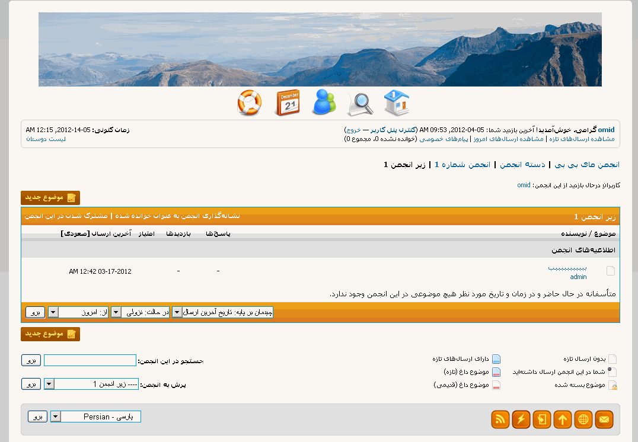The image size is (638, 442).
Task: Click the top موضوع جدید new thread button
Action: click(50, 198)
